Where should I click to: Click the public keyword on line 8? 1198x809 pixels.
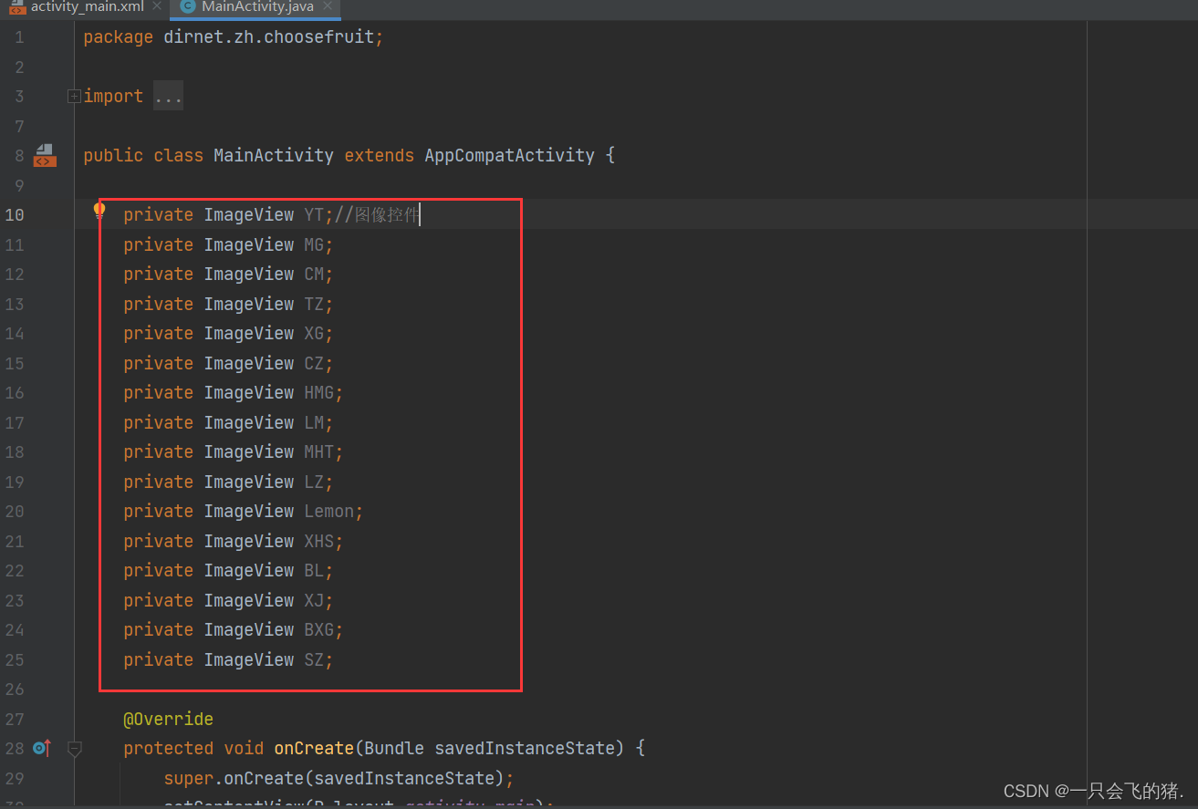pos(113,155)
